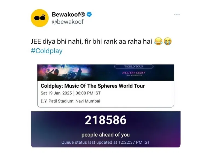The height and width of the screenshot is (157, 210).
Task: Click the people ahead of you label
Action: pos(106,135)
